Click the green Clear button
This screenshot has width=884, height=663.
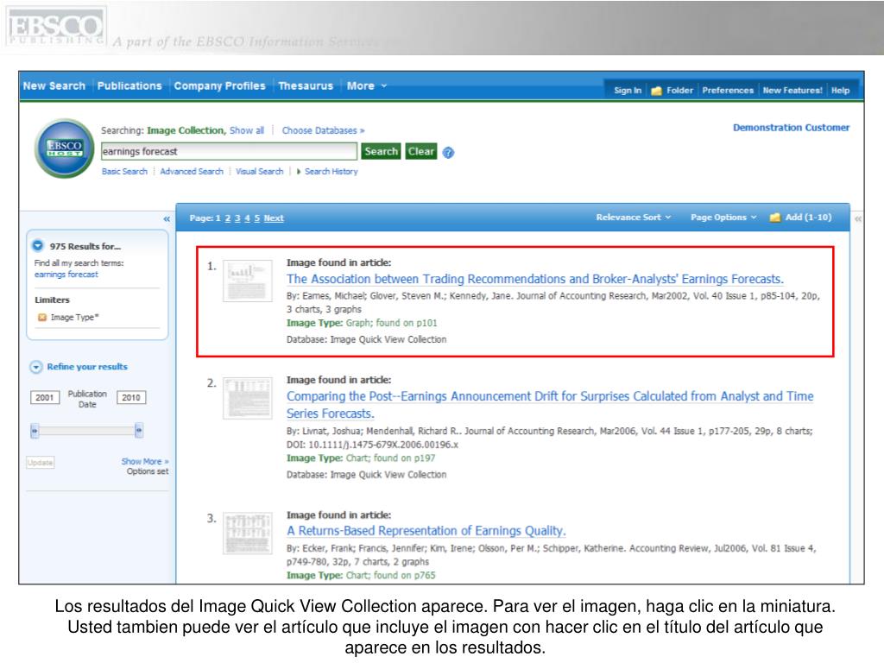click(421, 151)
